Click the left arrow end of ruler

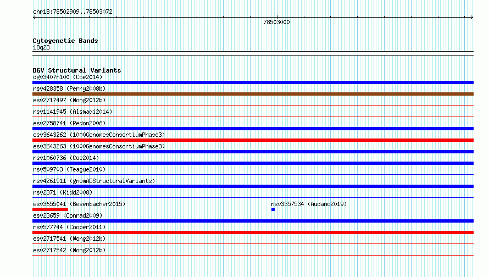pyautogui.click(x=34, y=18)
